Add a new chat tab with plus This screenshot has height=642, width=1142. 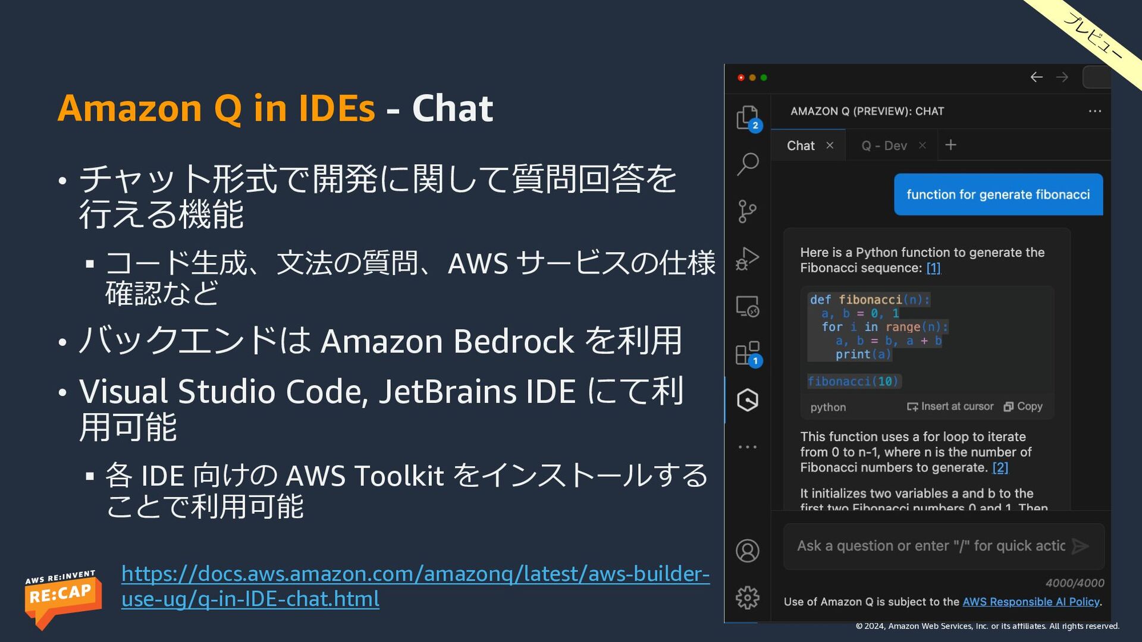click(x=950, y=145)
